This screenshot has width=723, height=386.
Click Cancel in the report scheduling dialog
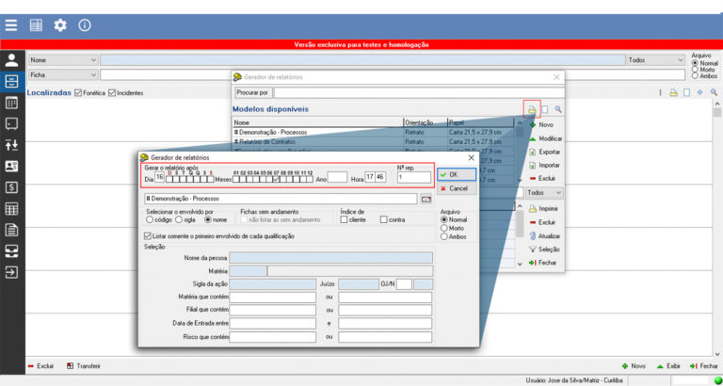click(x=457, y=188)
